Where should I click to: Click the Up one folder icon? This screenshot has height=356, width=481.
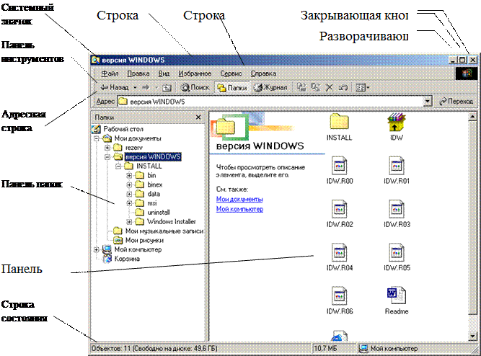167,88
